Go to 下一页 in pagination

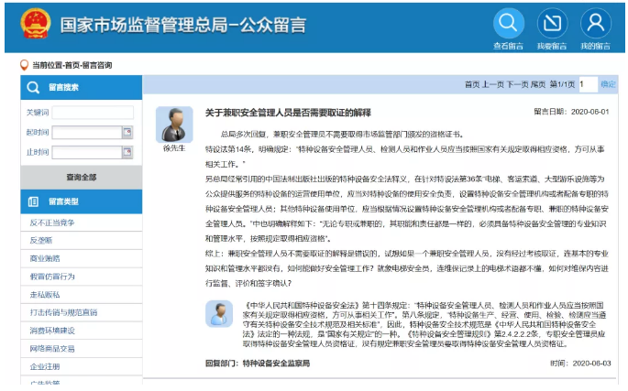tap(518, 84)
